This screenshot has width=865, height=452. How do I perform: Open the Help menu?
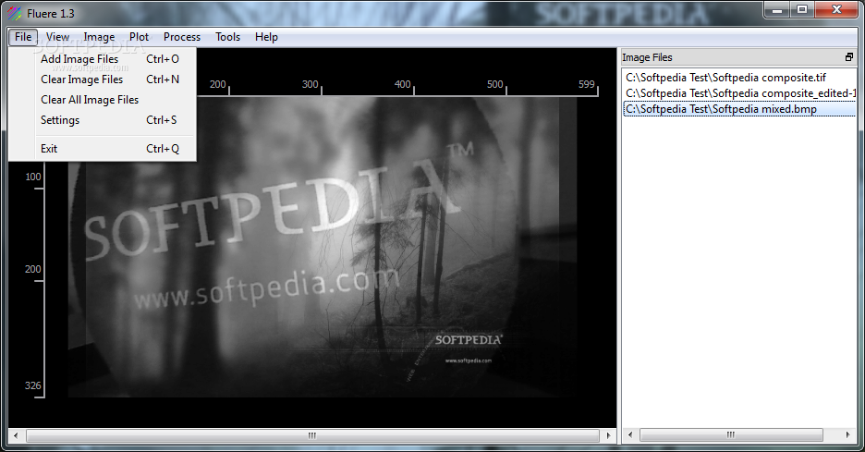pyautogui.click(x=266, y=37)
